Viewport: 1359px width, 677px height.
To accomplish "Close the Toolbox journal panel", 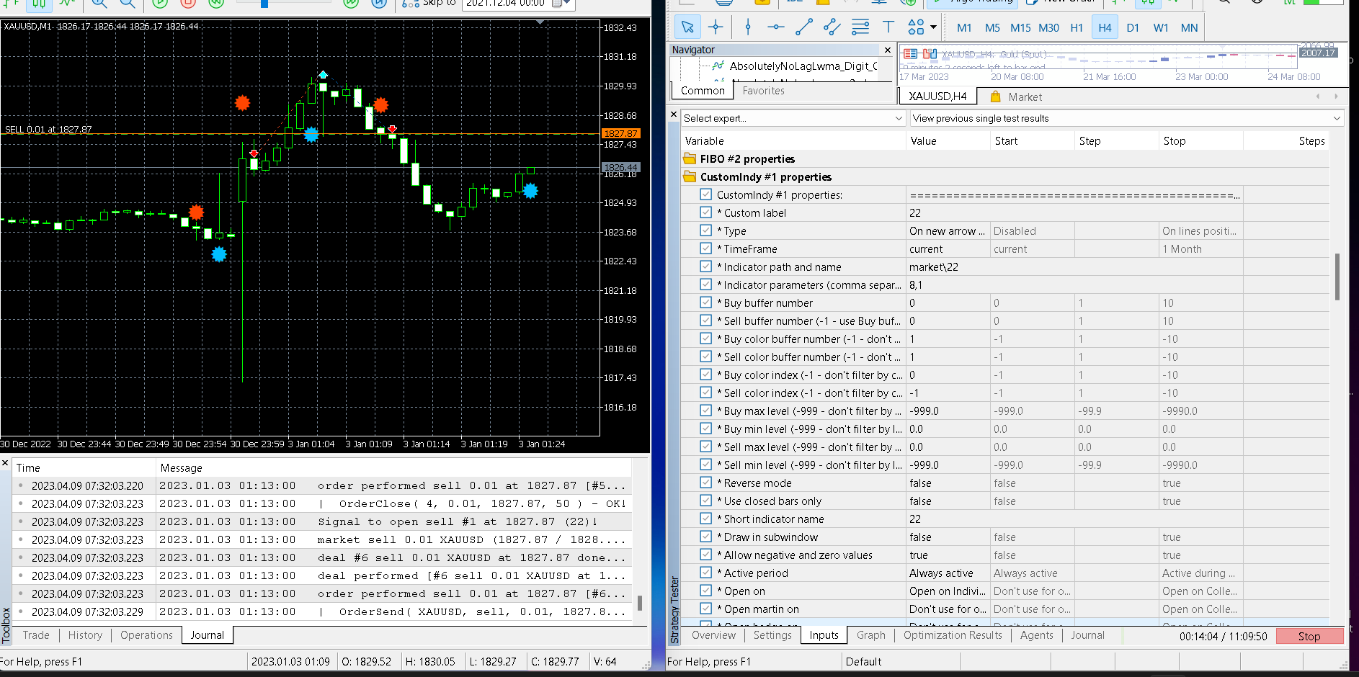I will click(x=5, y=463).
